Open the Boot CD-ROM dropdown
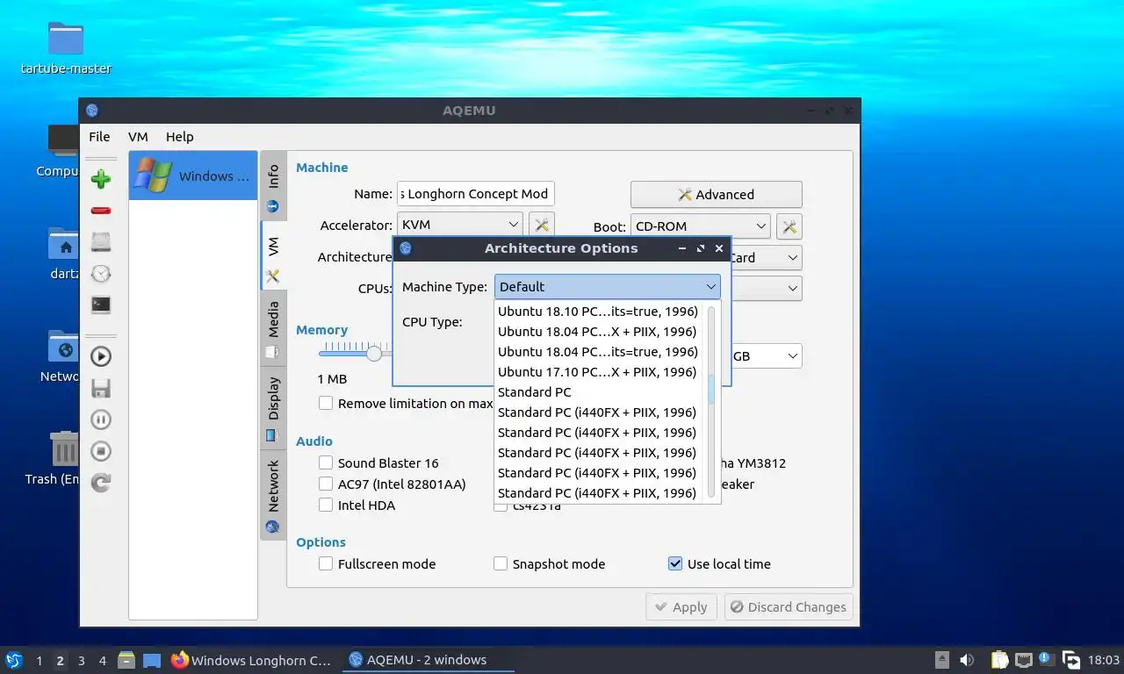The width and height of the screenshot is (1124, 674). coord(700,226)
